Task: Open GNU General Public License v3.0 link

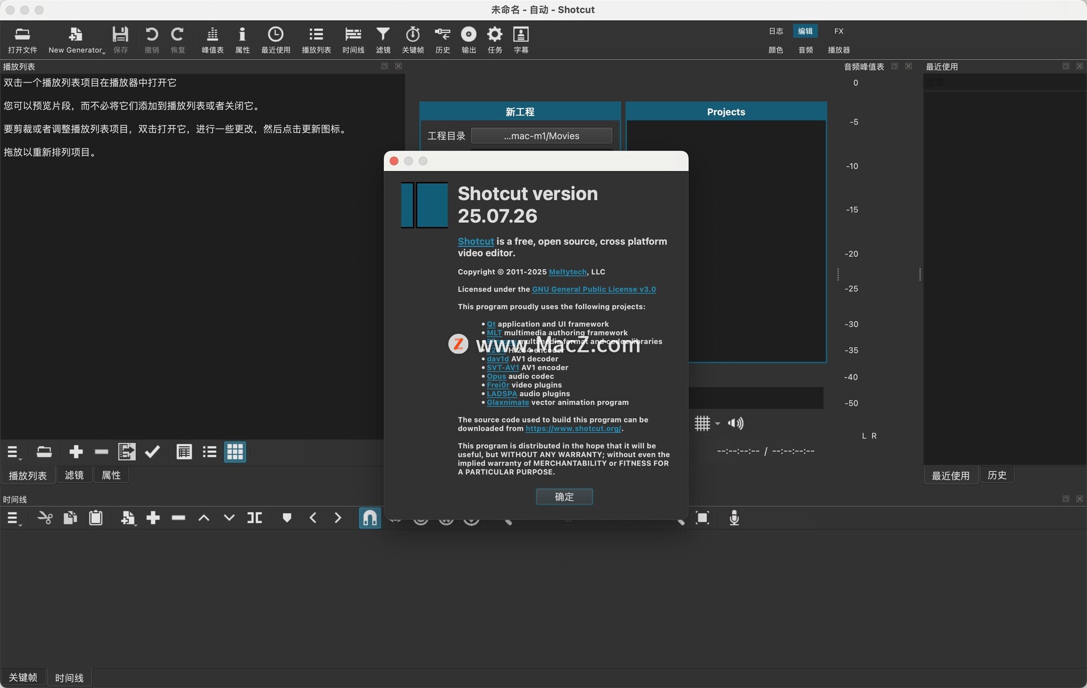Action: [x=594, y=289]
